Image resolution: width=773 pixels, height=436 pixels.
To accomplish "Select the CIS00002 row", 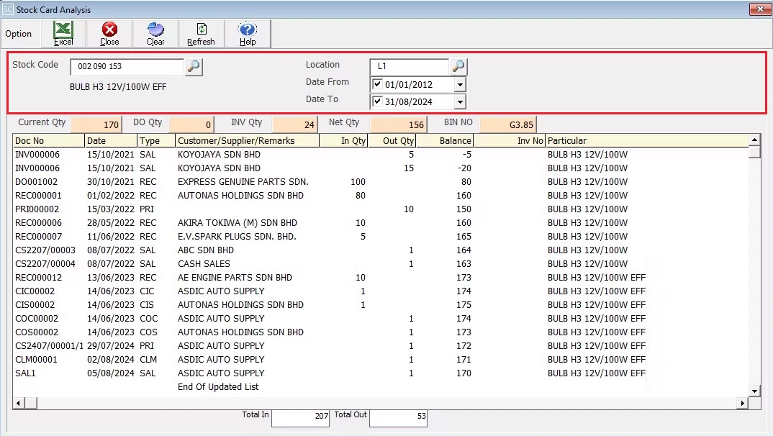I will (381, 305).
